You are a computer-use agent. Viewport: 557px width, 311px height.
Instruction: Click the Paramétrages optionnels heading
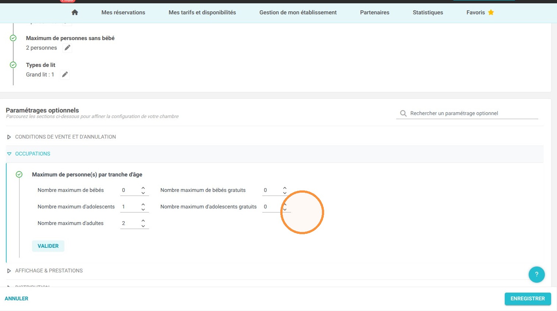(x=42, y=110)
